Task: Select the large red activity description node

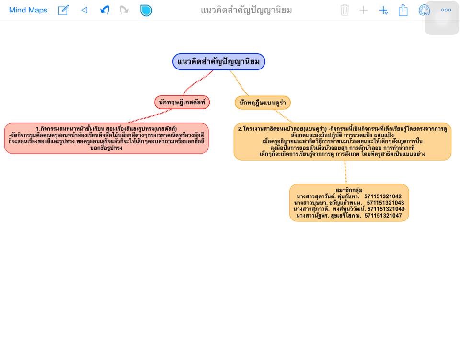Action: tap(106, 138)
